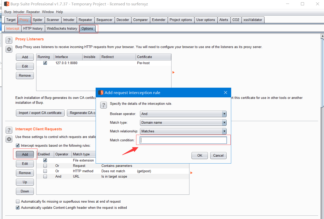This screenshot has width=324, height=219.
Task: Open the gear options for Proxy Listeners
Action: (x=9, y=49)
